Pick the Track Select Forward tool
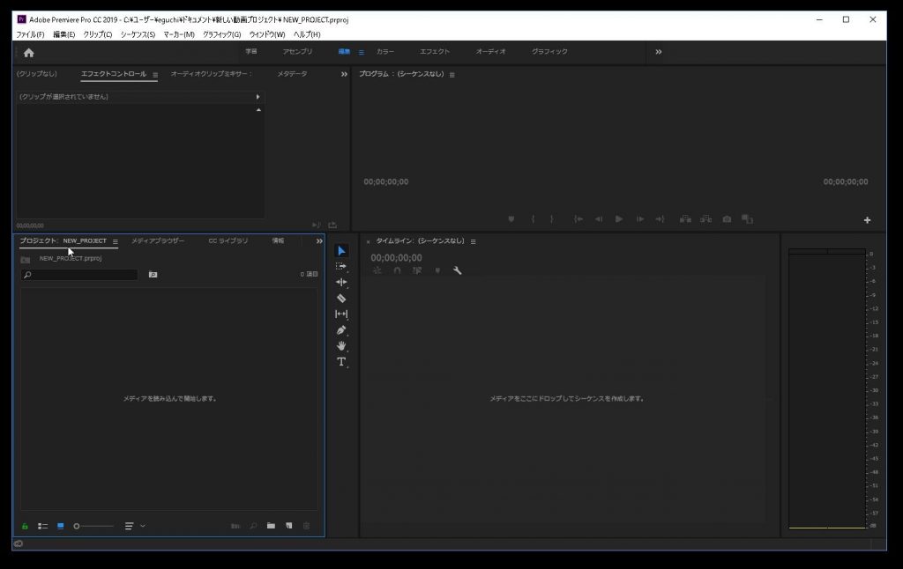 pyautogui.click(x=341, y=266)
